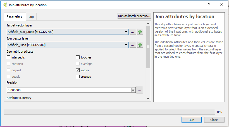The image size is (229, 127).
Task: Enable the intersects predicate
Action: [x=8, y=57]
